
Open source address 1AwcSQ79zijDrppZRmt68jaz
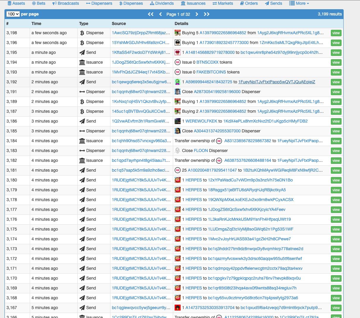(141, 33)
